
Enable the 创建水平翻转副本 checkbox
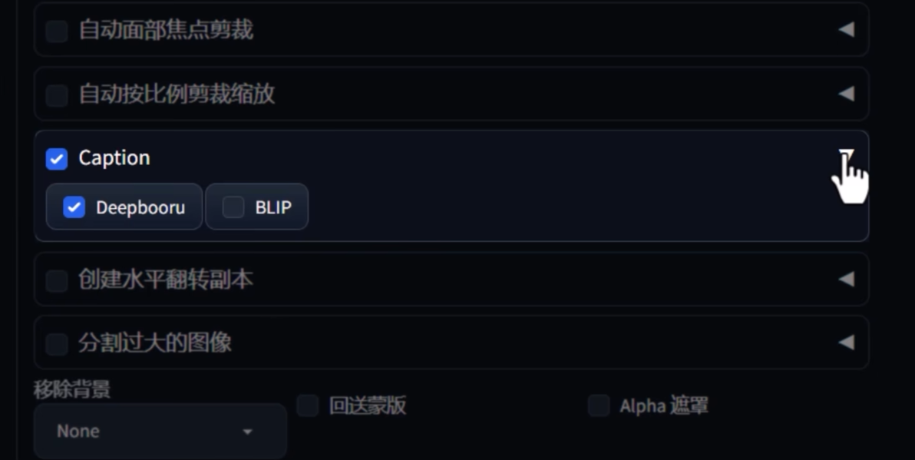point(57,281)
